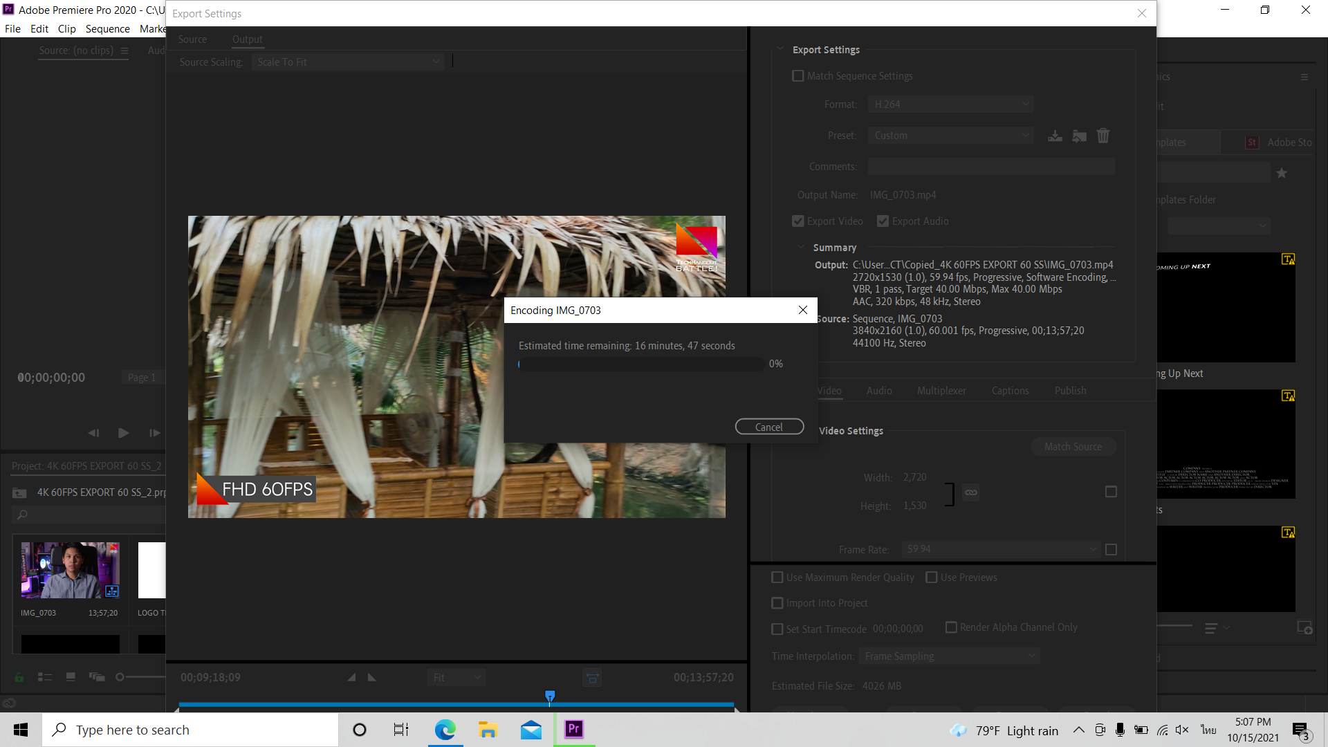Open the Format H.264 dropdown
The image size is (1328, 747).
(x=950, y=104)
